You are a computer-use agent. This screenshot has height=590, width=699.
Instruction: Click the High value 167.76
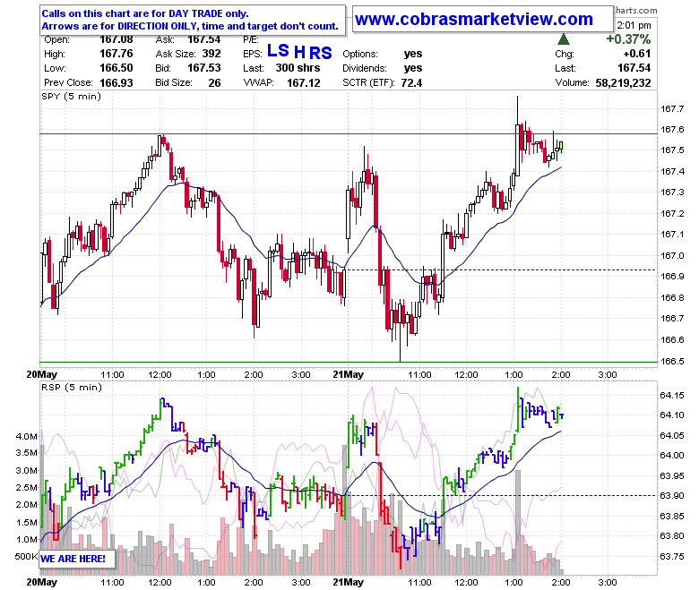[116, 54]
